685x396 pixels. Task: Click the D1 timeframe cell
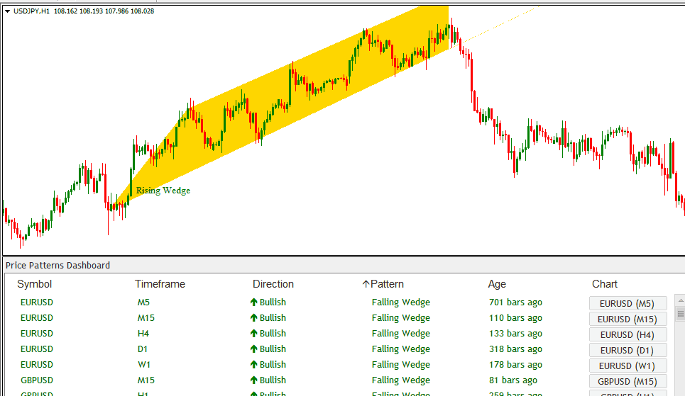click(x=143, y=349)
